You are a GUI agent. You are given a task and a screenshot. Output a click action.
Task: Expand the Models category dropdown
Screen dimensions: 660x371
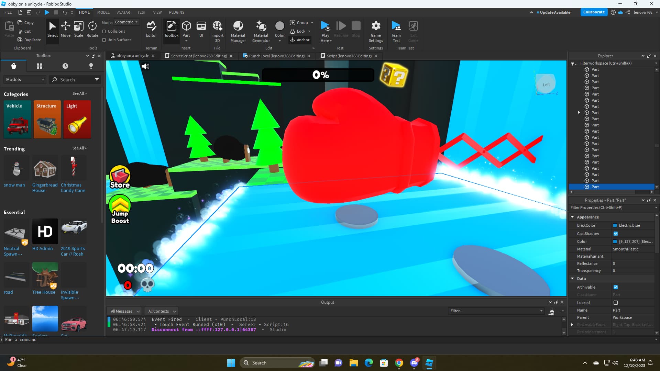(25, 79)
